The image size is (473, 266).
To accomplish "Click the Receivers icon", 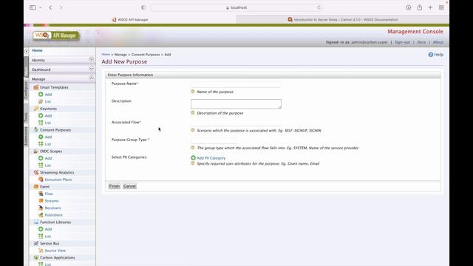I will coord(41,208).
